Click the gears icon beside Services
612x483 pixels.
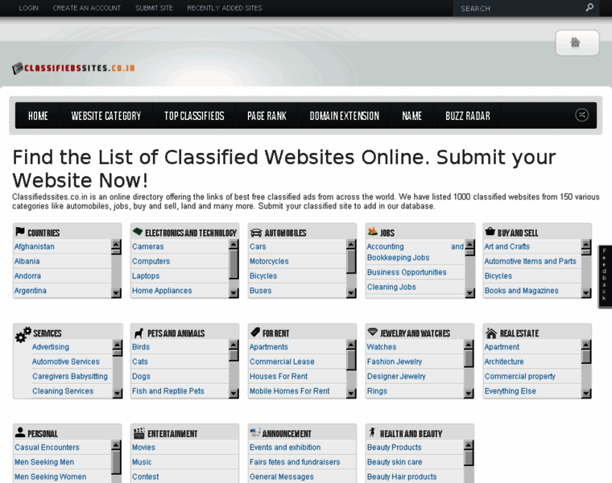(23, 335)
